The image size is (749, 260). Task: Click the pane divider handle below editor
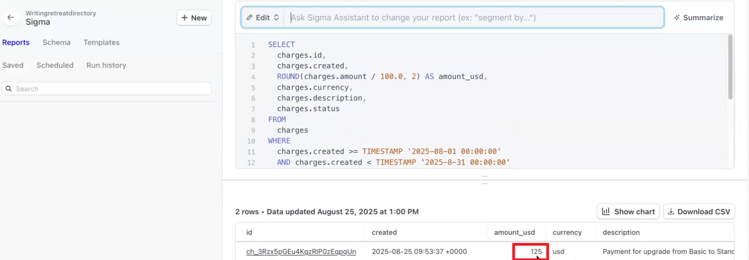(485, 180)
